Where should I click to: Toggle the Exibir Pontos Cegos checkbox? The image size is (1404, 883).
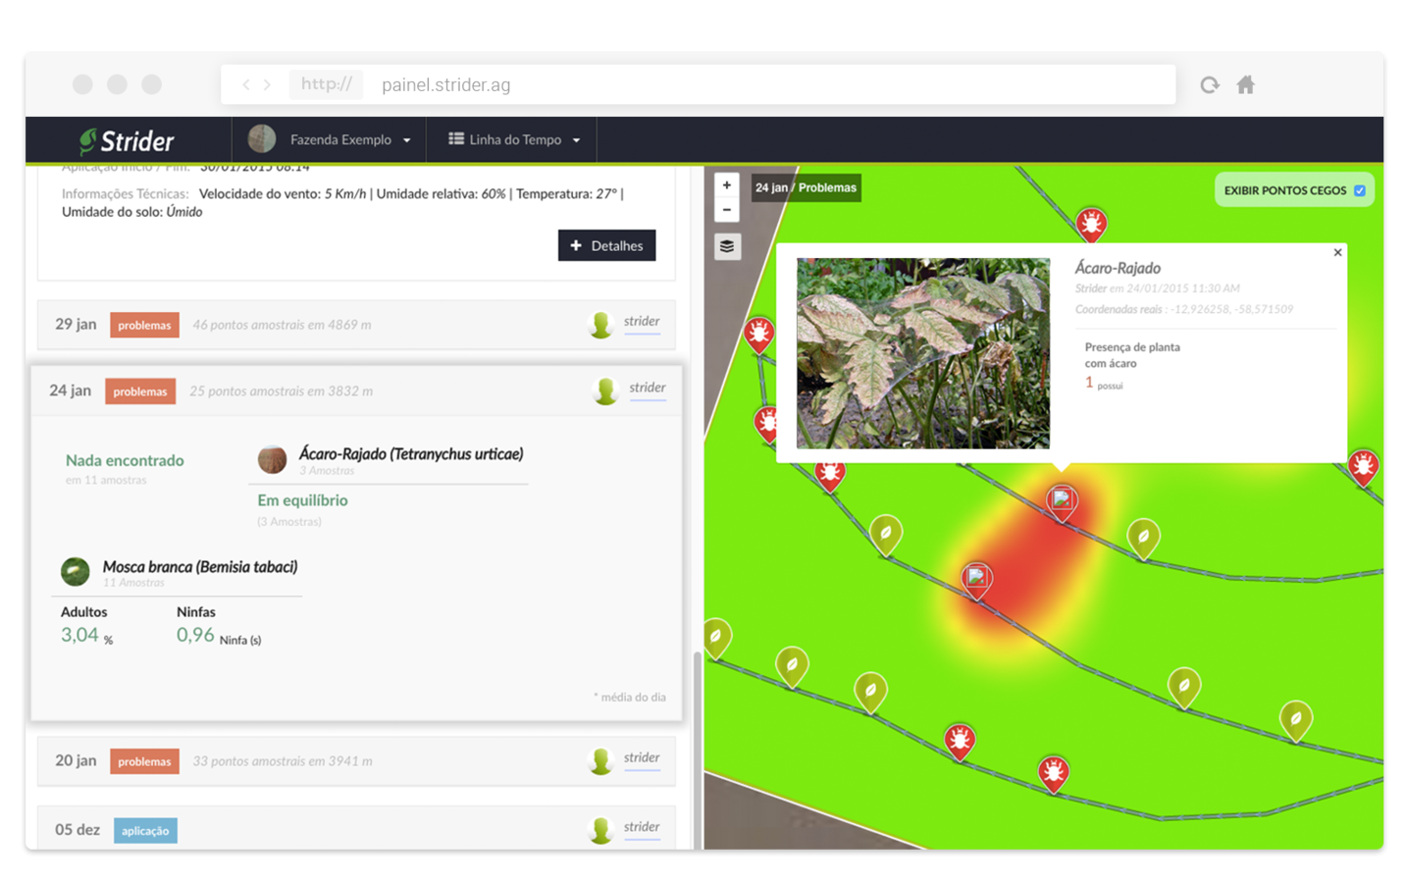coord(1360,190)
